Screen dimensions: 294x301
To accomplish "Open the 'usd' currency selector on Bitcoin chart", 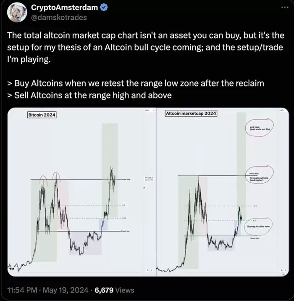I will tap(147, 110).
